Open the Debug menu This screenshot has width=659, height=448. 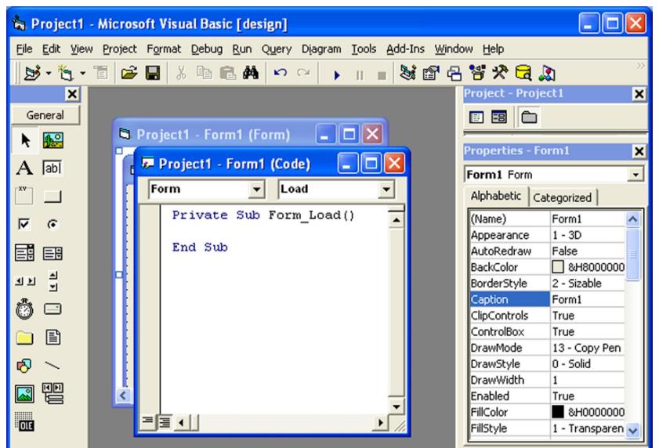[207, 49]
